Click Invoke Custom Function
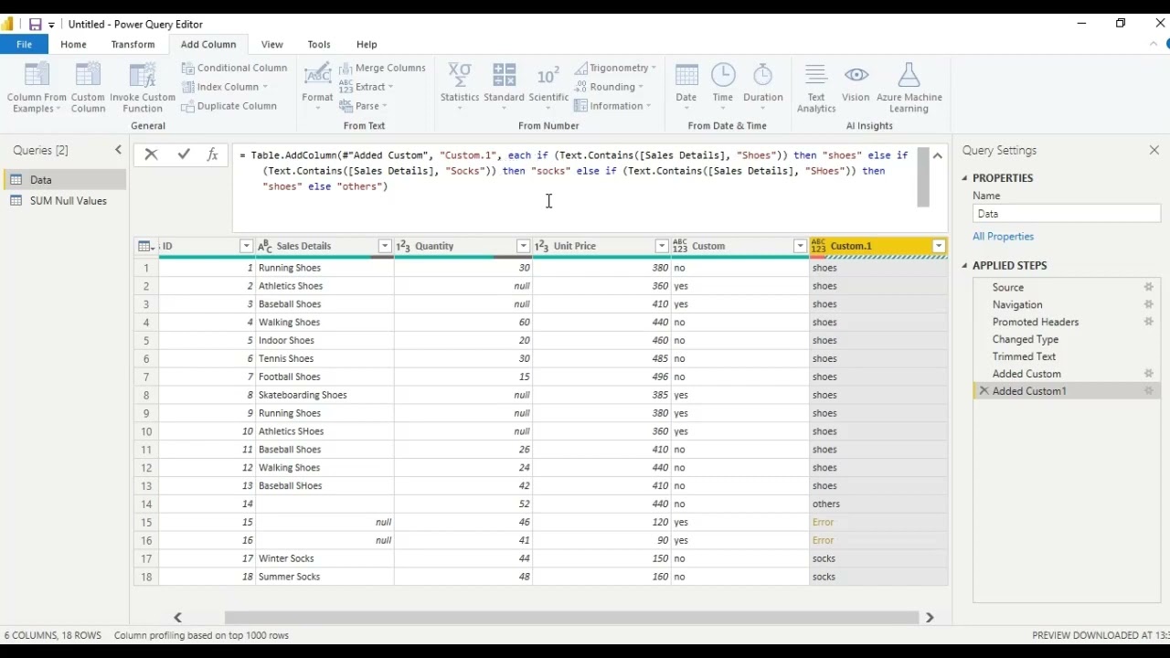Viewport: 1170px width, 658px height. click(143, 88)
